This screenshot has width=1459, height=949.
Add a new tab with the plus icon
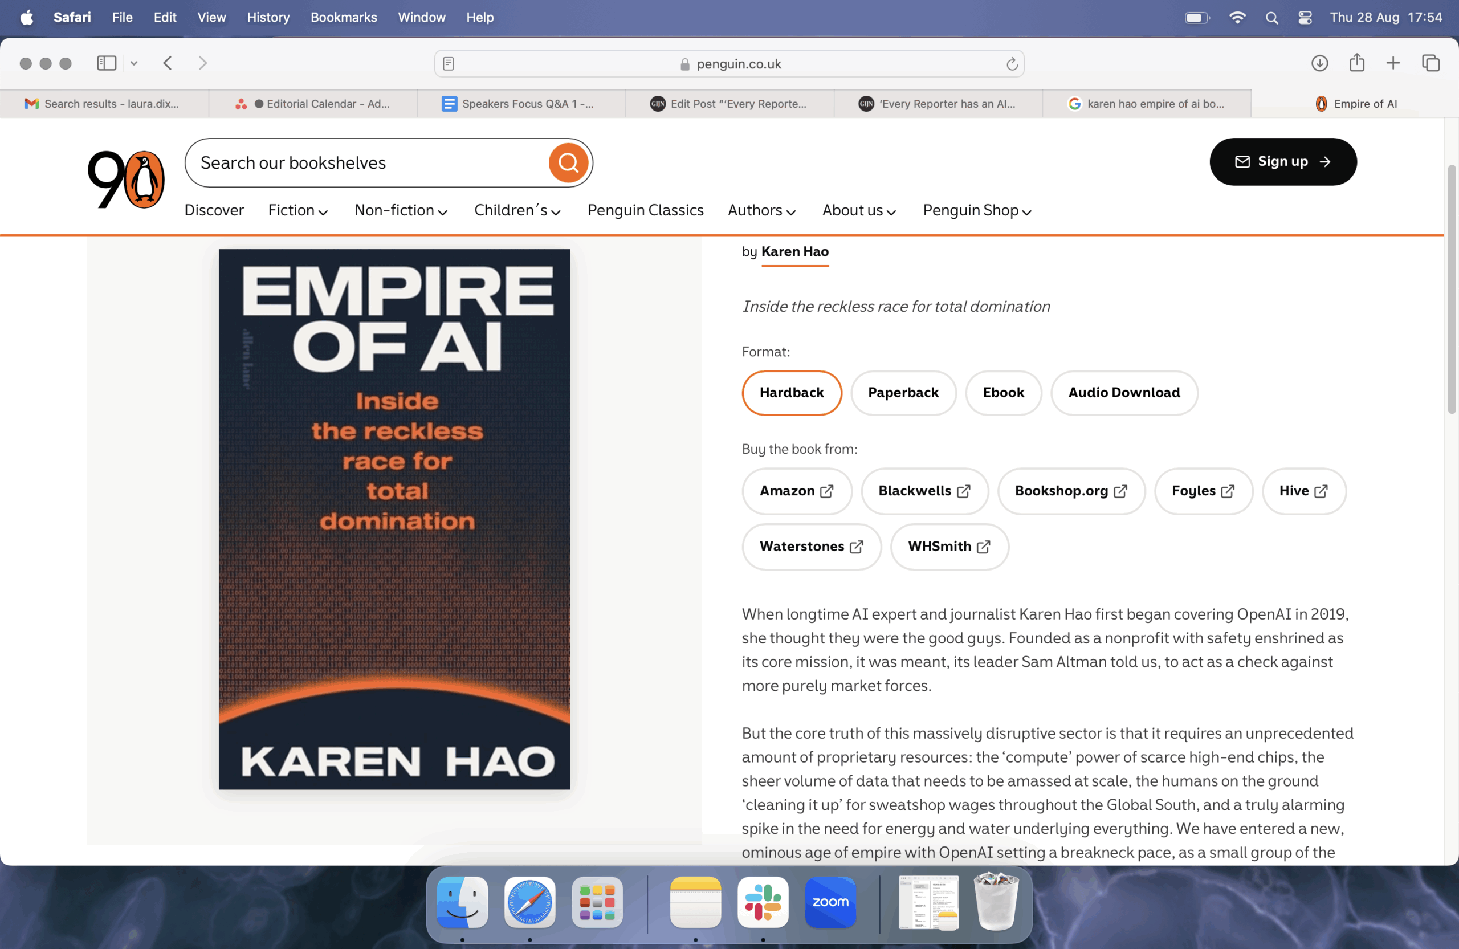click(1393, 63)
